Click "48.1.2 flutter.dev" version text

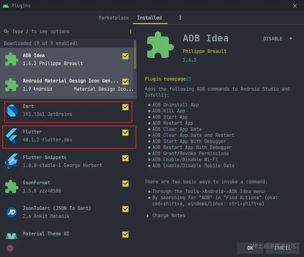point(47,140)
